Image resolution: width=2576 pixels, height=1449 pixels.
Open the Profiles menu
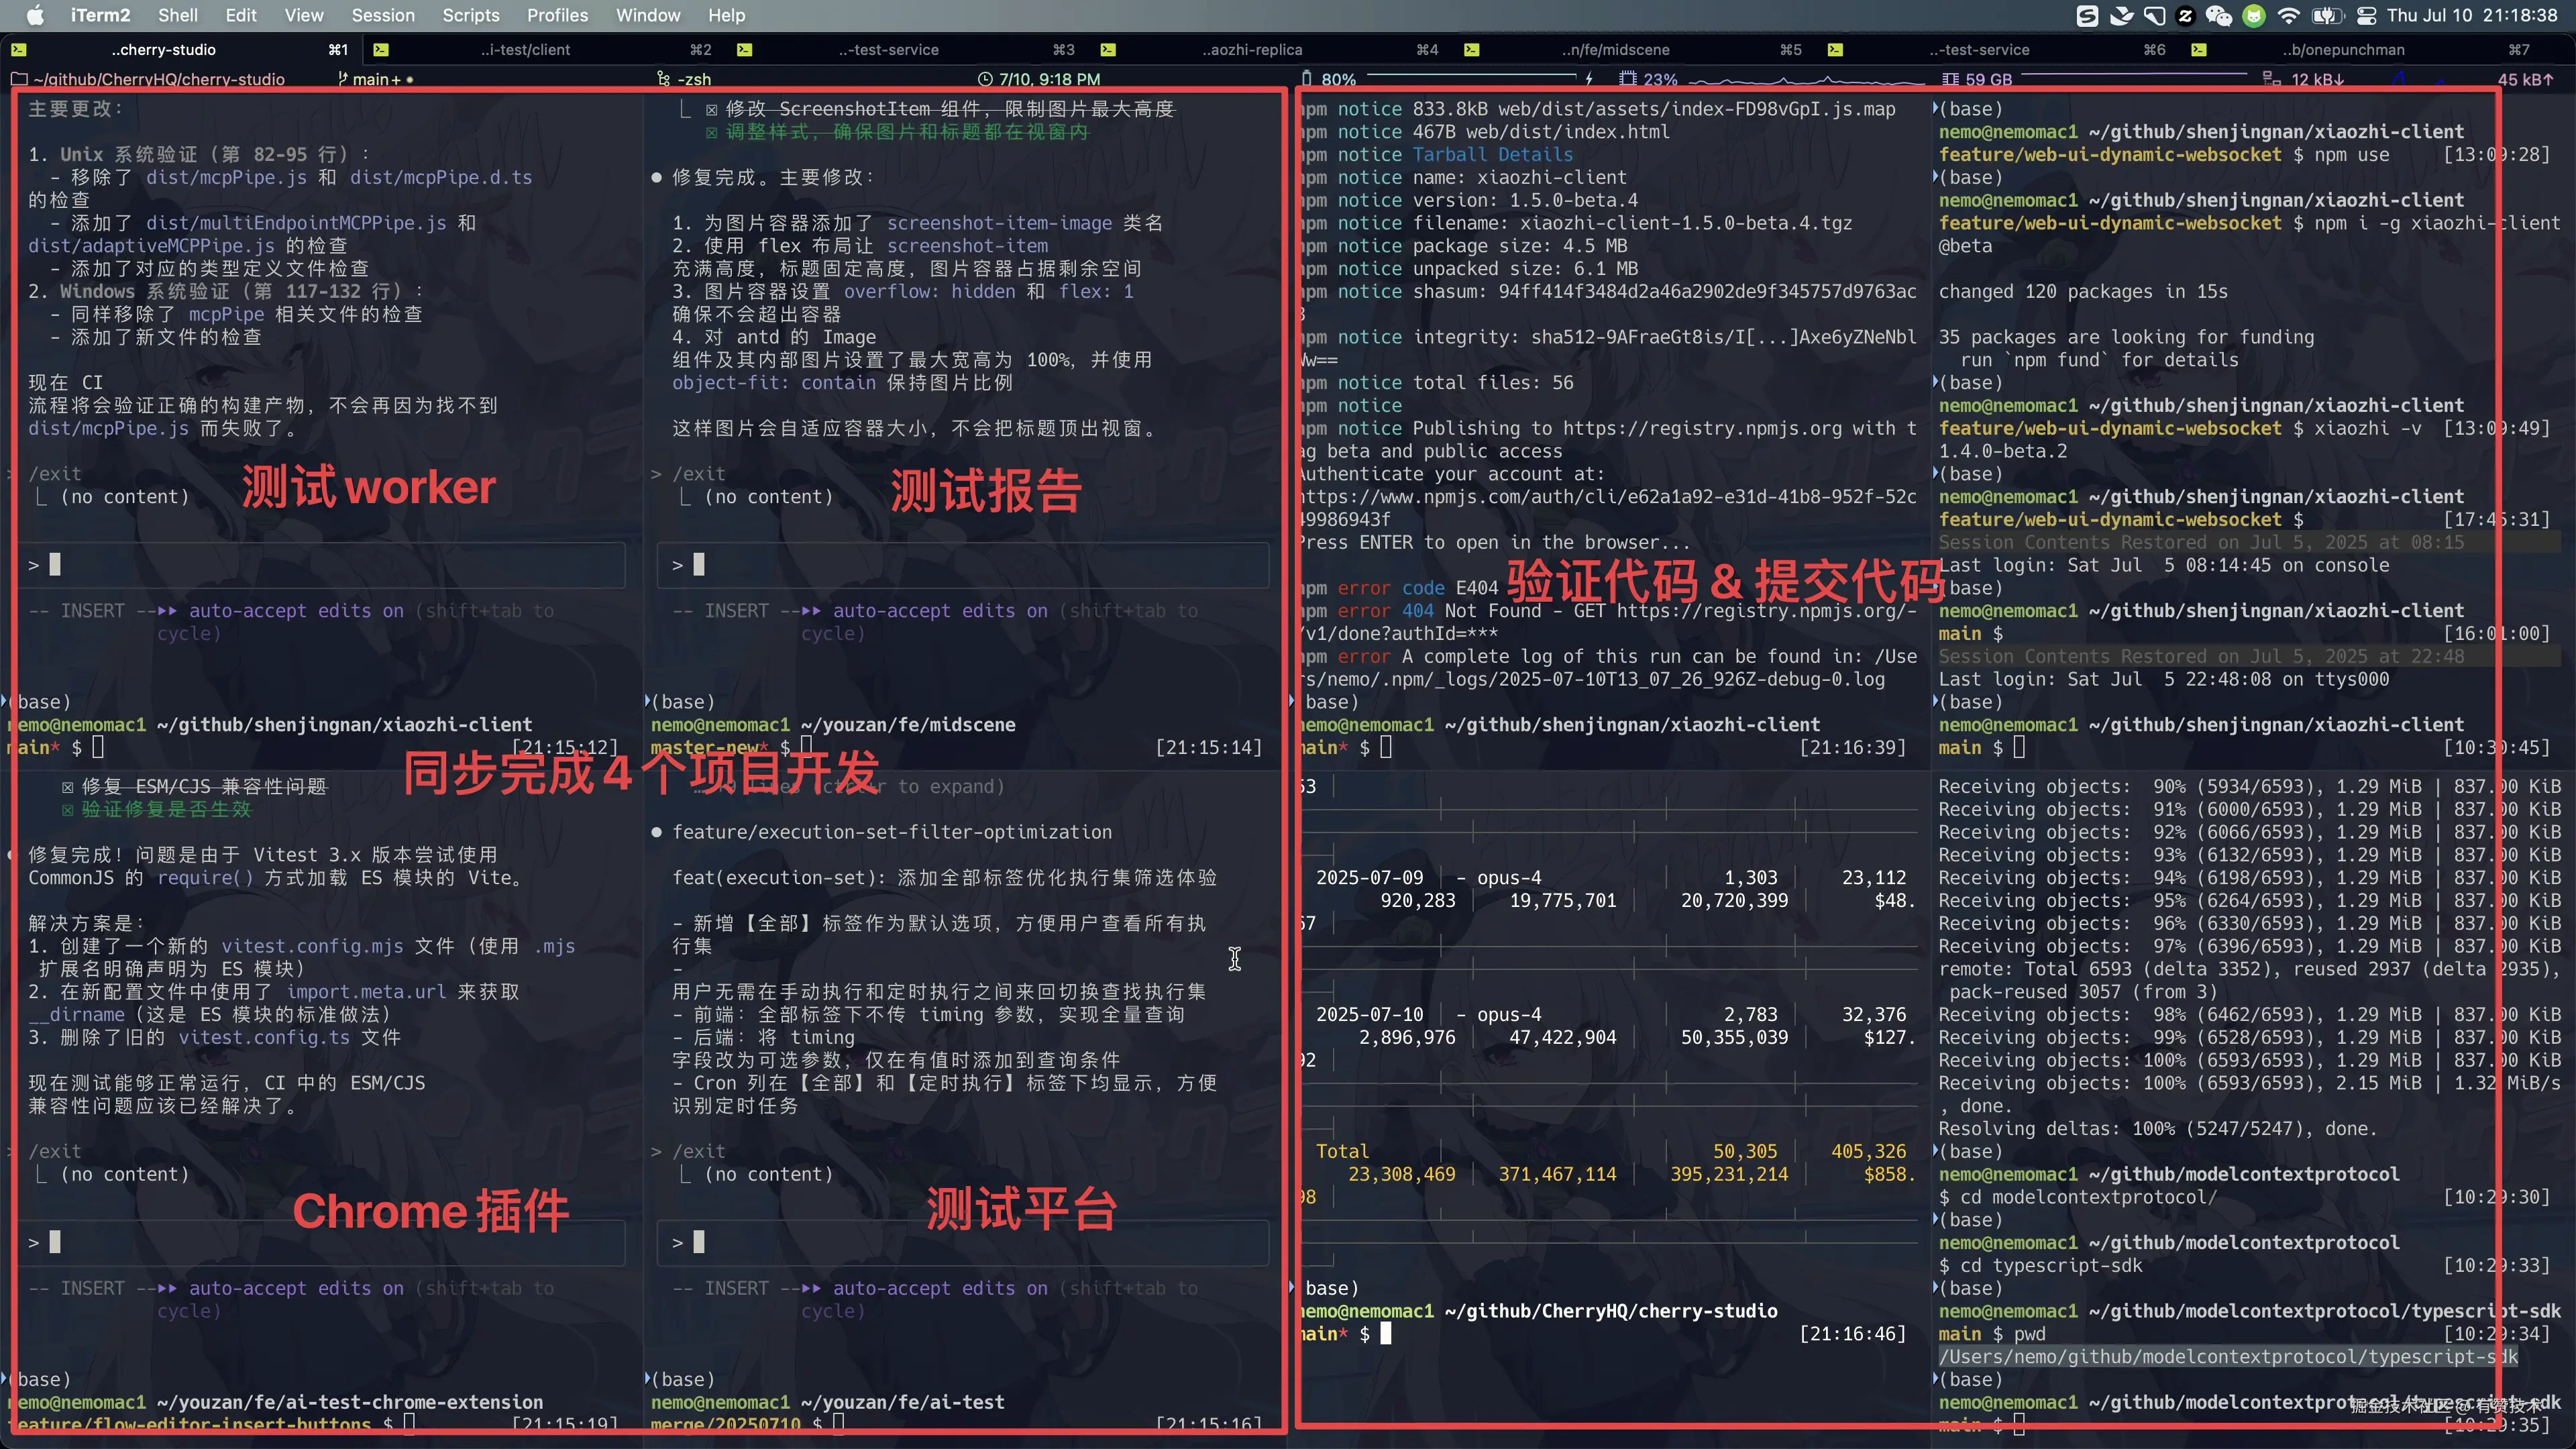(x=557, y=15)
